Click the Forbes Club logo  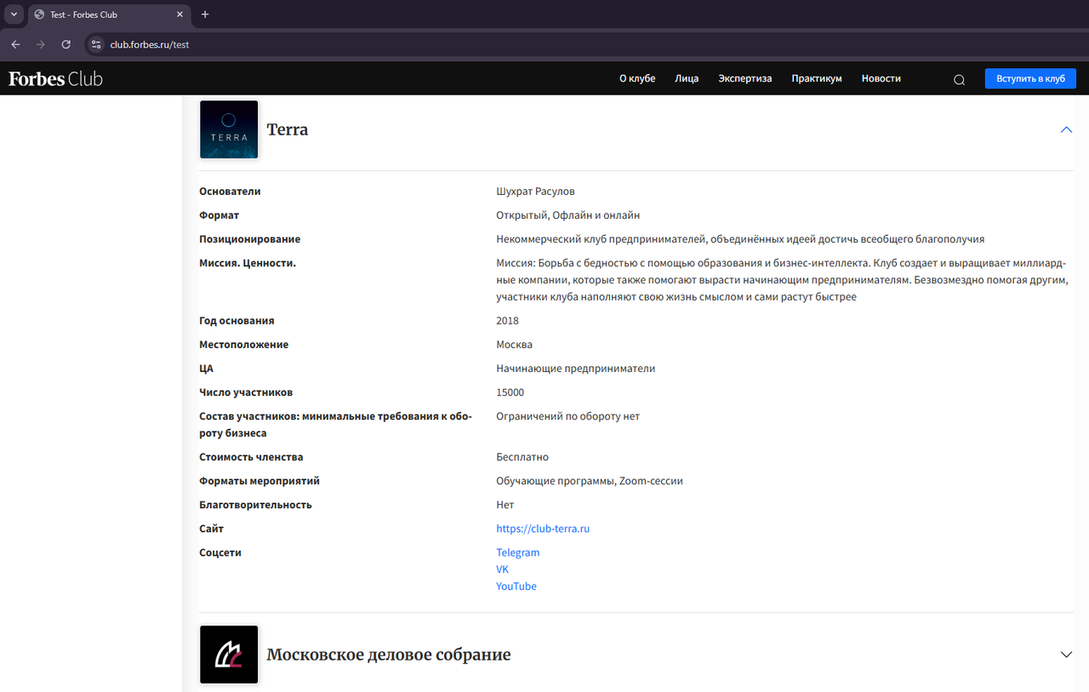click(55, 78)
